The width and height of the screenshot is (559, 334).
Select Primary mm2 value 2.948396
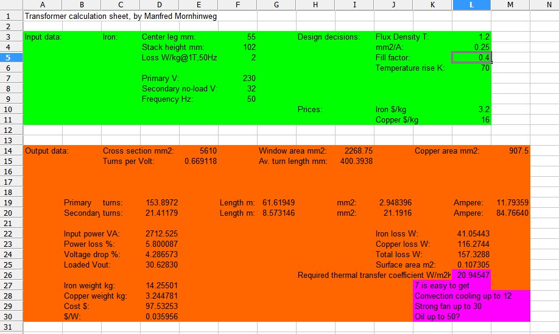click(395, 202)
